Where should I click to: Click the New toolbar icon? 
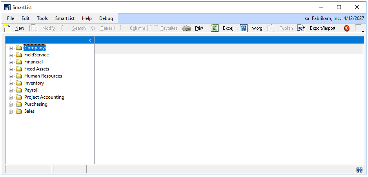(x=7, y=28)
